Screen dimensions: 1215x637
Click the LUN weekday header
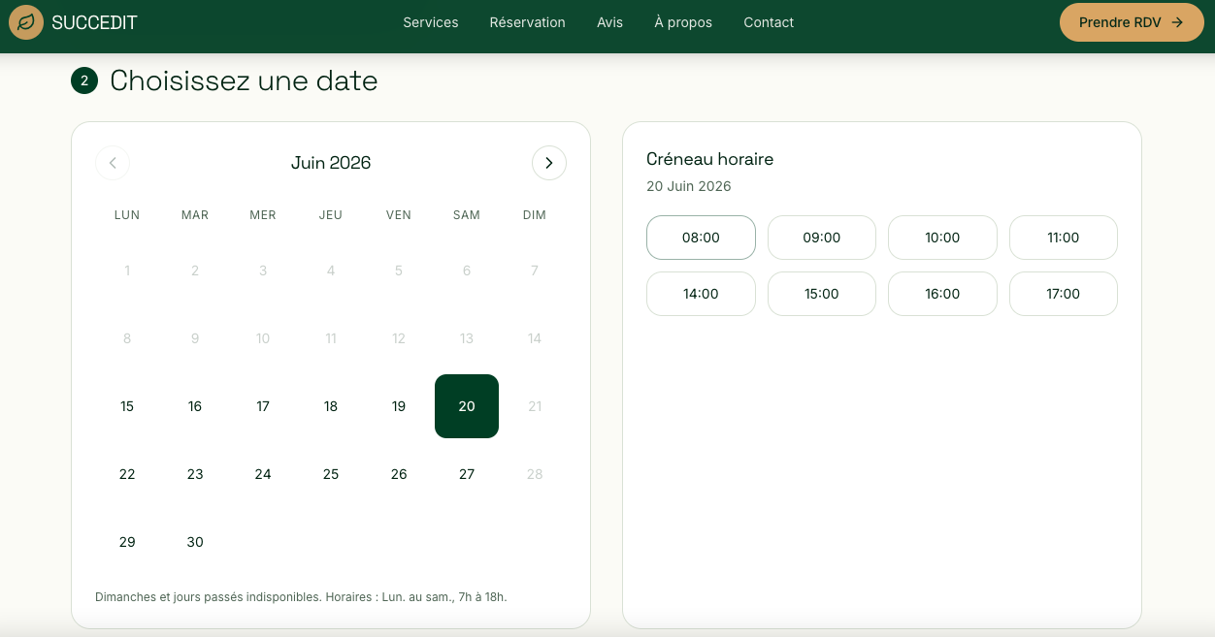127,215
